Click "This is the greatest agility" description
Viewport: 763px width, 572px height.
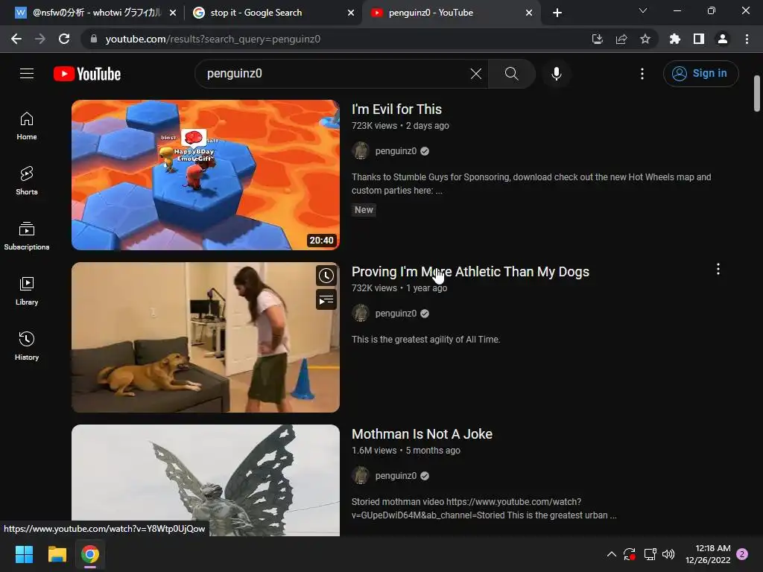(x=425, y=340)
